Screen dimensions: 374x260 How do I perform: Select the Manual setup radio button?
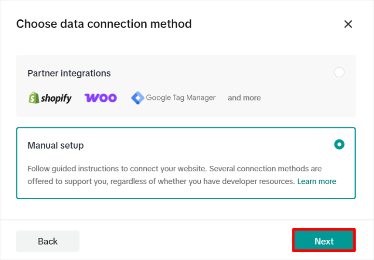click(339, 144)
